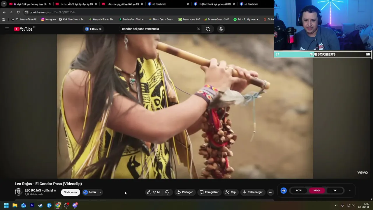Screen dimensions: 373x210
Task: Start voice search with the microphone
Action: (x=221, y=29)
